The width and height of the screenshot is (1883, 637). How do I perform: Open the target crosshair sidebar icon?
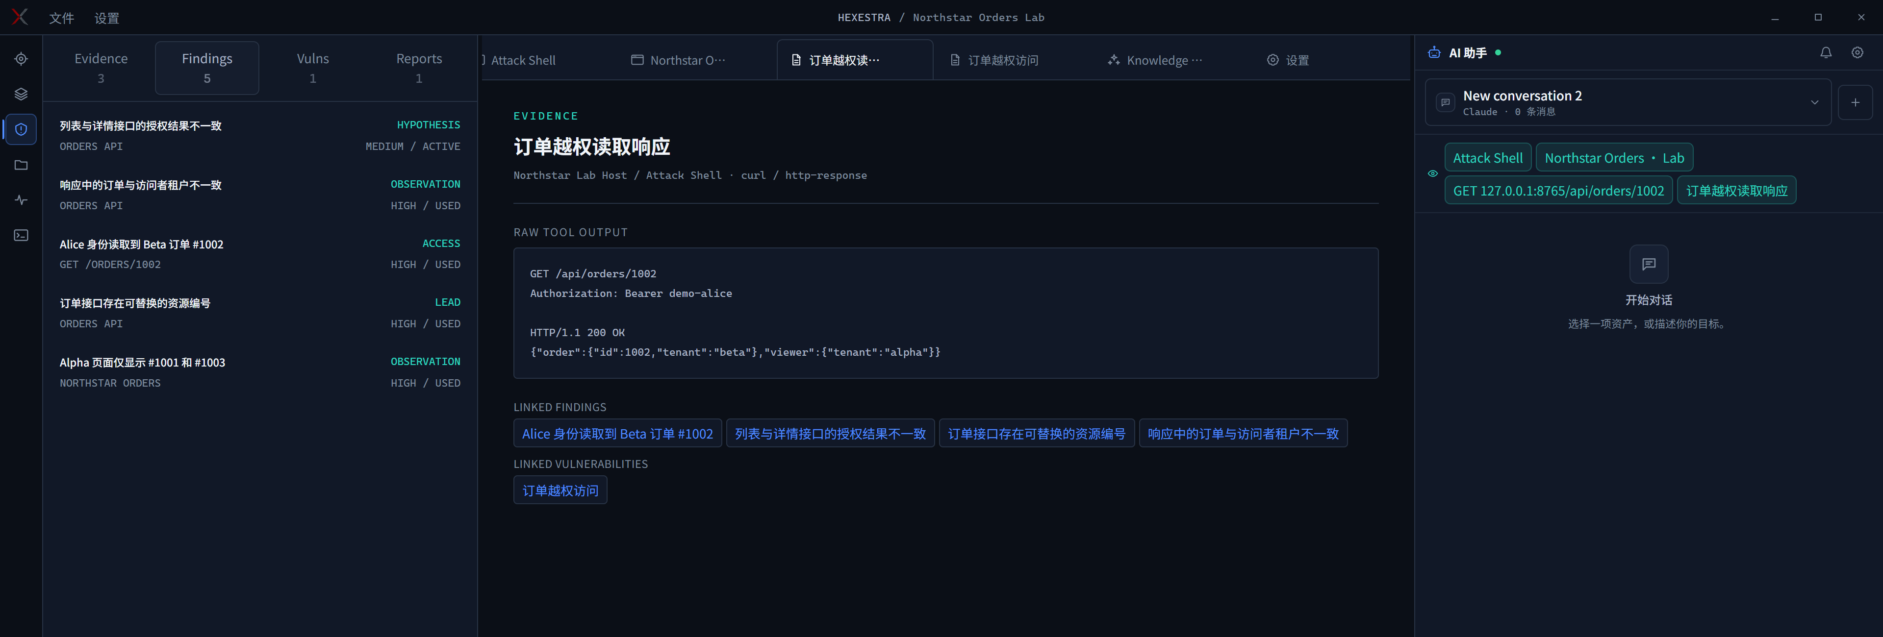coord(21,59)
